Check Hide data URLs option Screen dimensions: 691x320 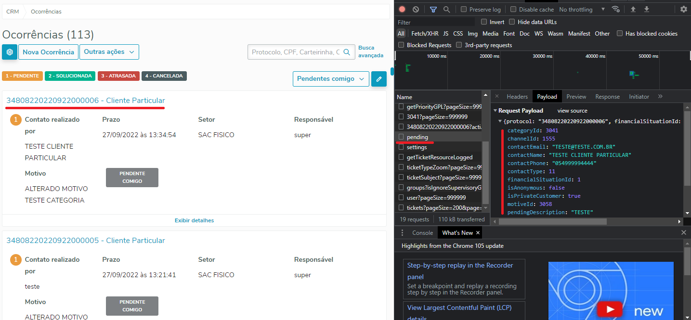click(512, 22)
